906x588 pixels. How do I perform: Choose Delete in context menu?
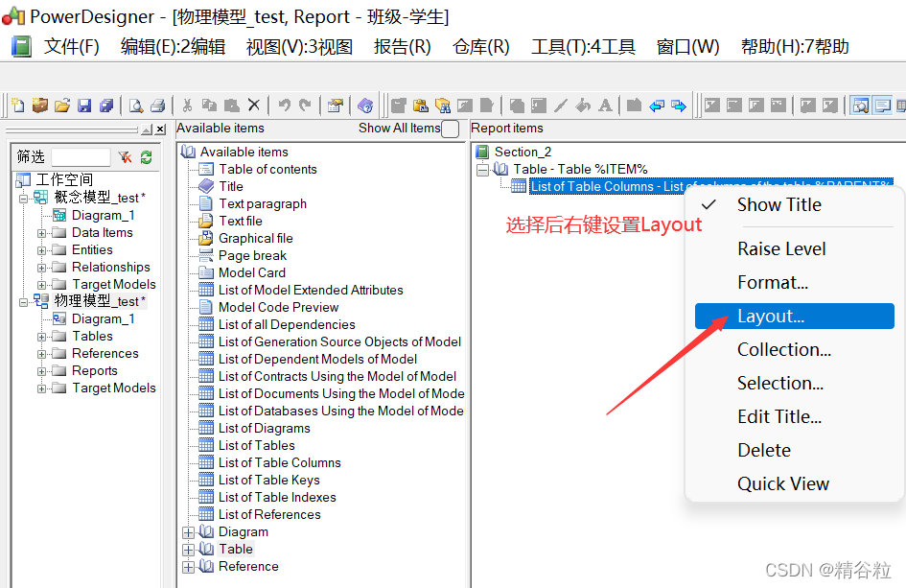pos(795,451)
